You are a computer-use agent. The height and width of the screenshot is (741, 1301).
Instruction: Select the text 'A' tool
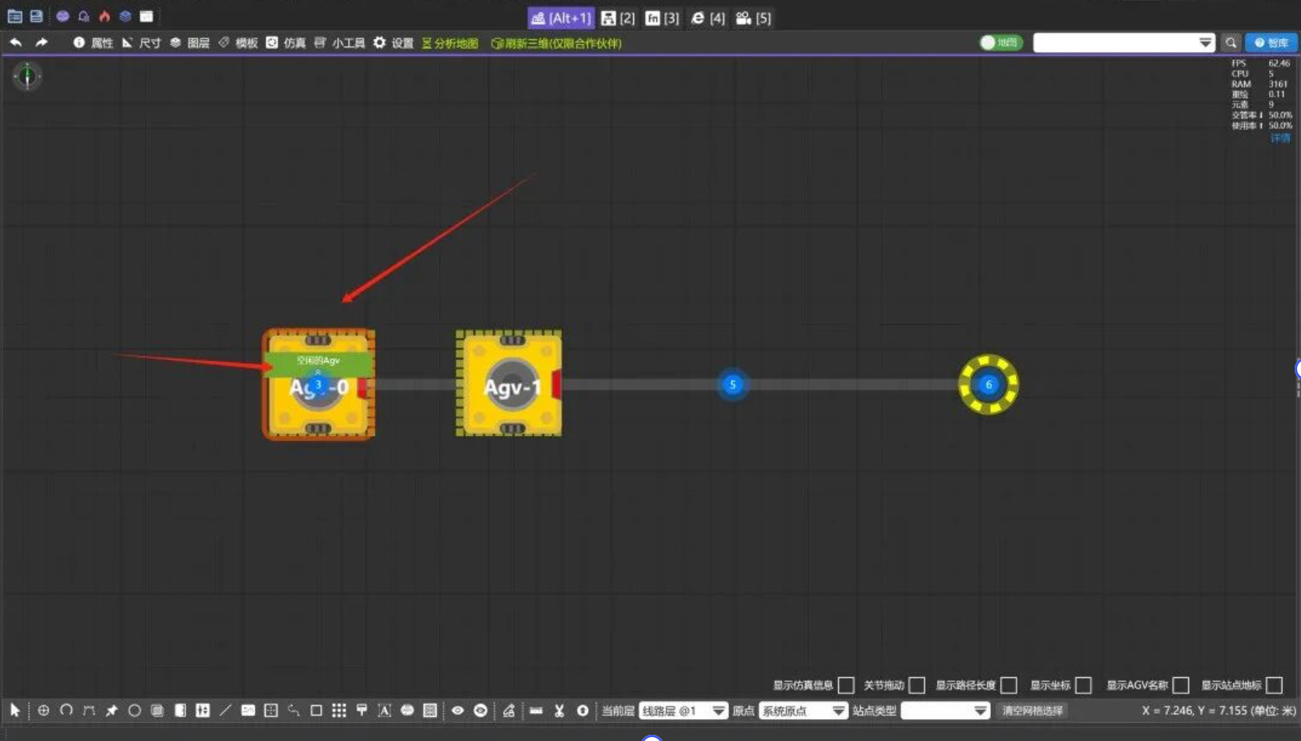click(x=384, y=710)
